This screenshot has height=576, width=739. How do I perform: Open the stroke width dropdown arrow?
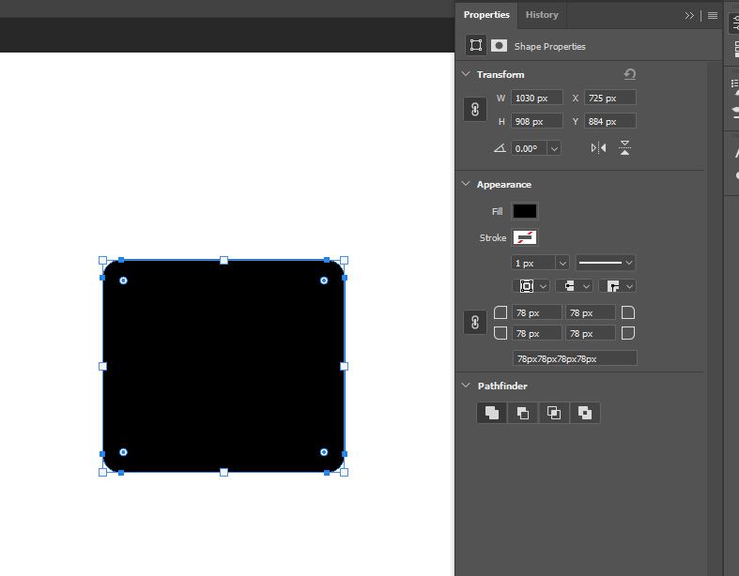(562, 263)
